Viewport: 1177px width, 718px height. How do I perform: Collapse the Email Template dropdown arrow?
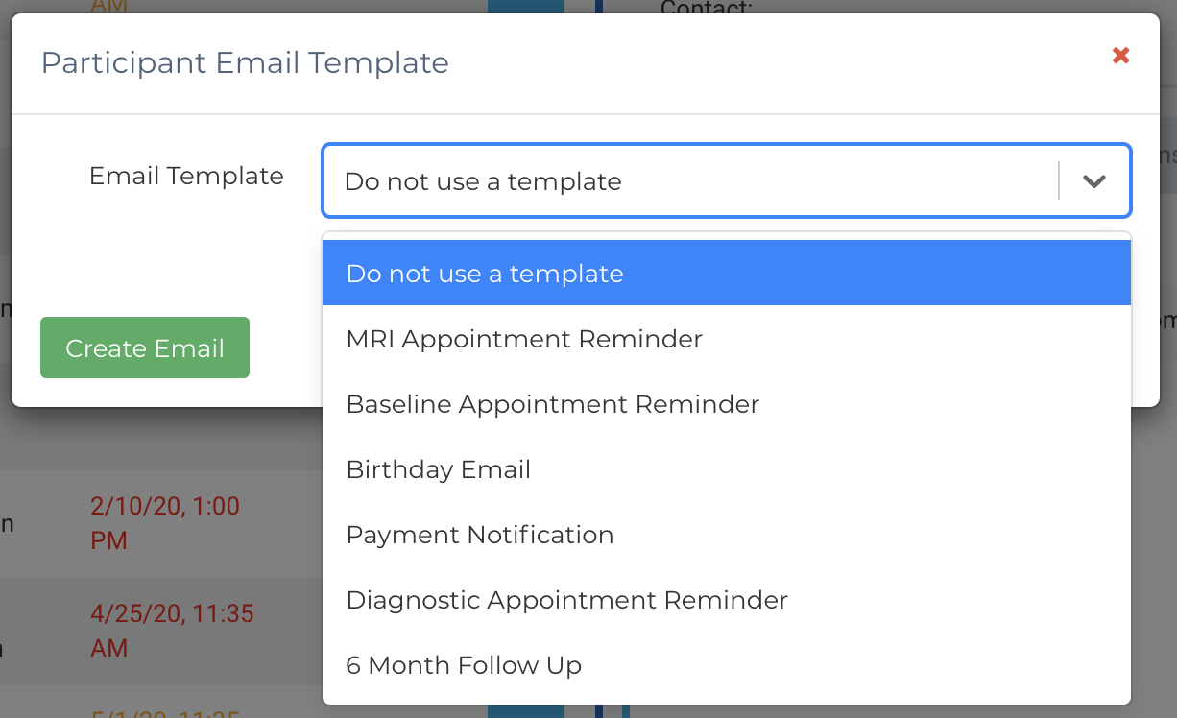click(1094, 181)
